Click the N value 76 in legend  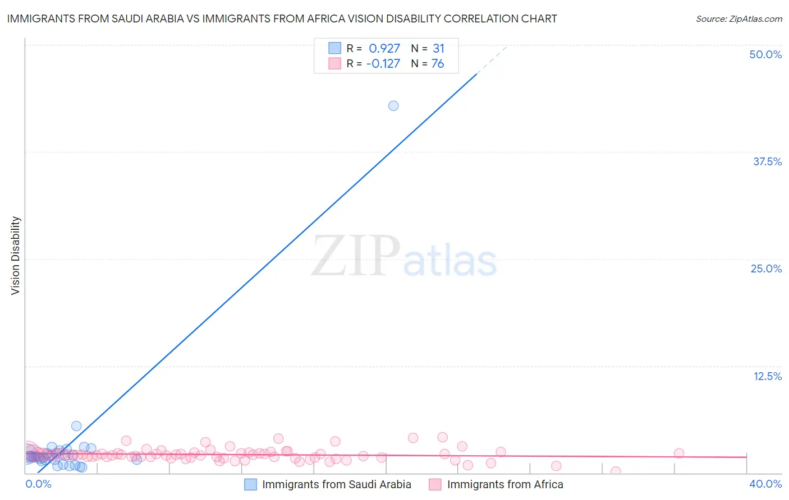click(x=437, y=63)
